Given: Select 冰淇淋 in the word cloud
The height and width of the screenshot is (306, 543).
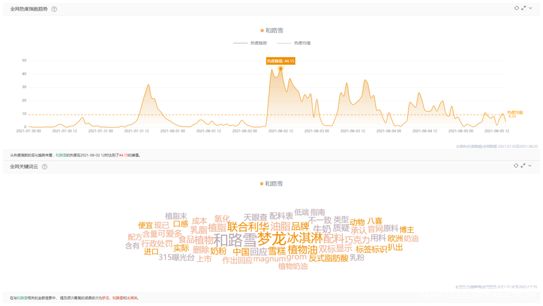Looking at the screenshot, I should point(305,238).
